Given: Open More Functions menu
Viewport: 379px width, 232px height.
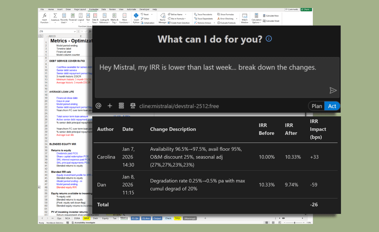Looking at the screenshot, I should point(124,18).
